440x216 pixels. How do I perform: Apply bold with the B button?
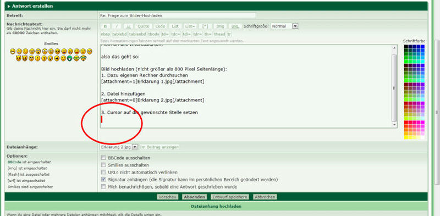105,26
